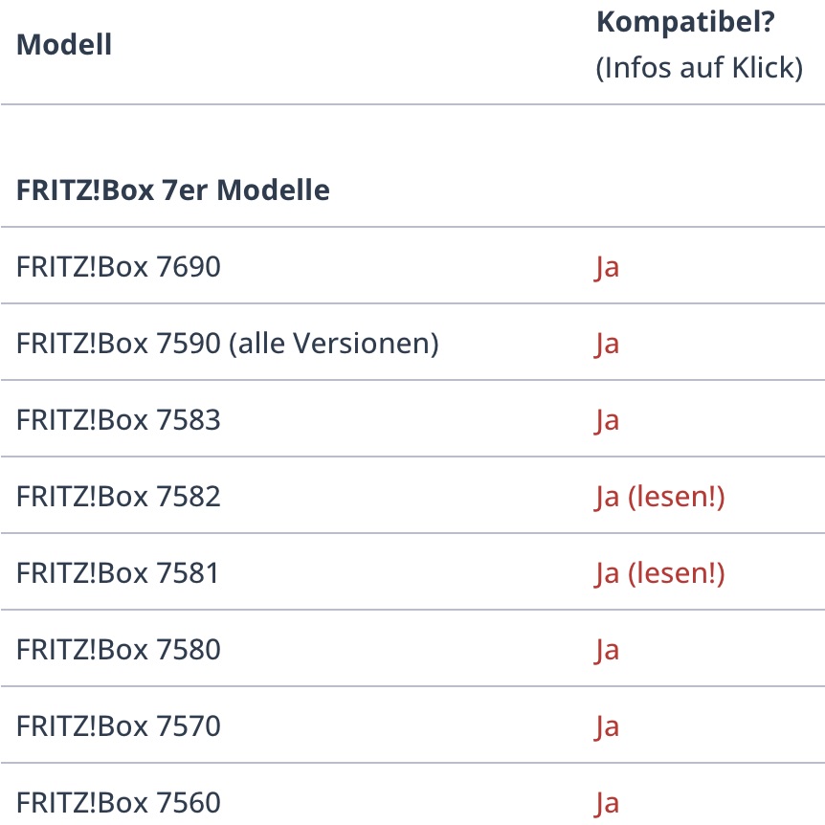
Task: Select the FRITZ!Box 7583 model name
Action: (119, 419)
